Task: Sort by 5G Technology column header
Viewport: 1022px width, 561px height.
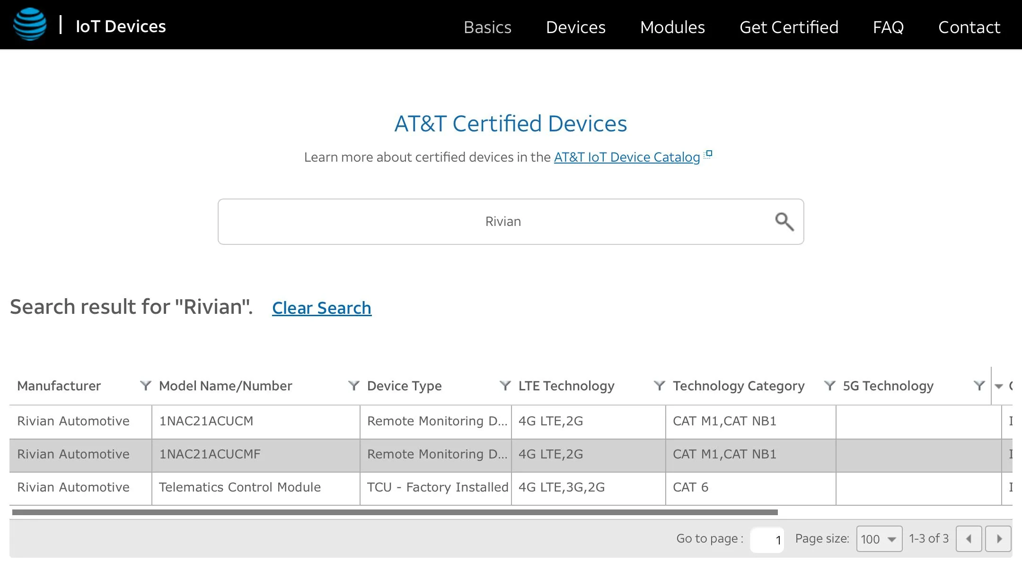Action: (888, 386)
